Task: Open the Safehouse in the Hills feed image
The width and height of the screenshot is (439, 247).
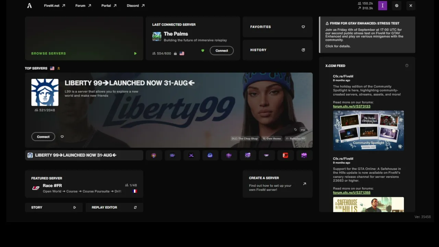Action: [368, 204]
